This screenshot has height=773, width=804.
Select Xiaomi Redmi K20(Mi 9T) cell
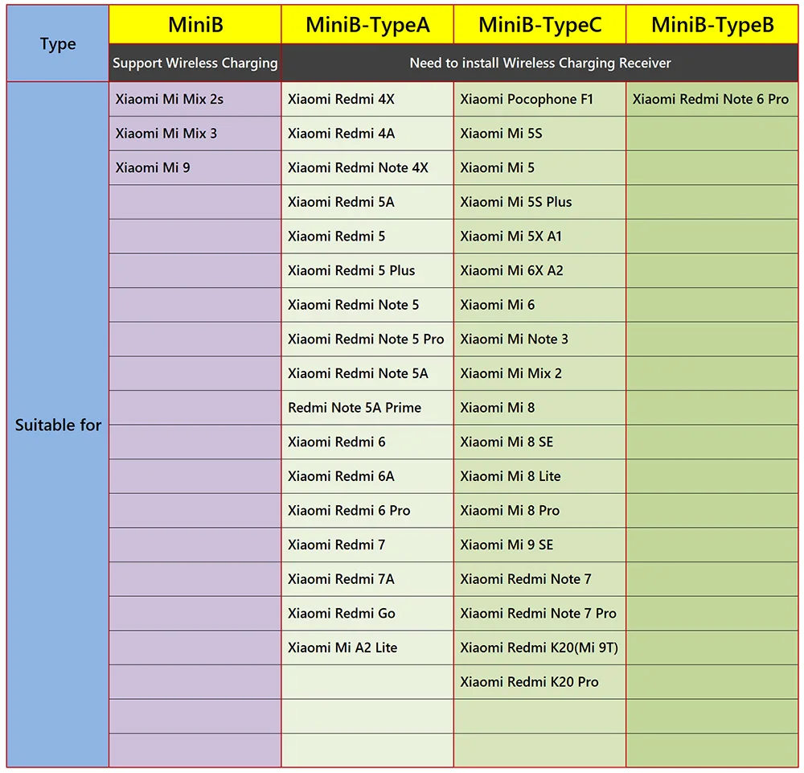[539, 648]
